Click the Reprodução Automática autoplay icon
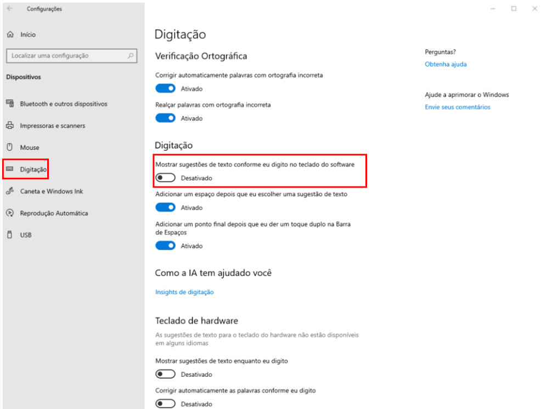The width and height of the screenshot is (541, 409). [x=10, y=213]
